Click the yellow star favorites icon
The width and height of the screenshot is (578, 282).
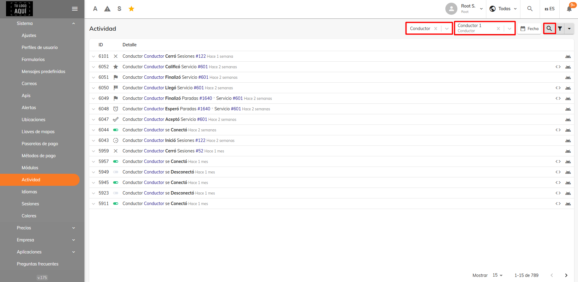coord(131,9)
